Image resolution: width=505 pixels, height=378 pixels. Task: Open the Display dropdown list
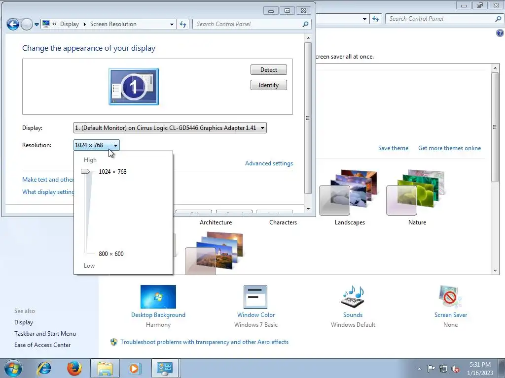(x=170, y=128)
